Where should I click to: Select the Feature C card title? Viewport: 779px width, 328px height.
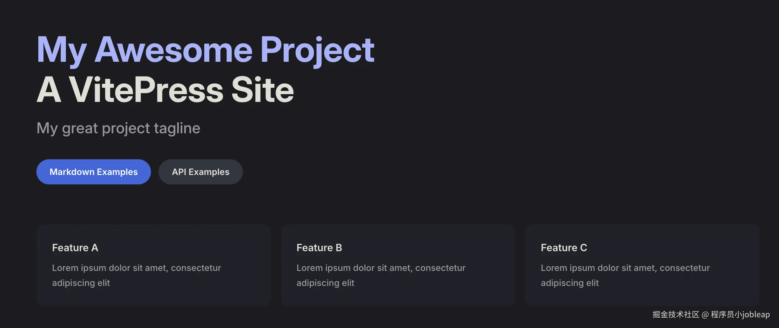coord(564,248)
